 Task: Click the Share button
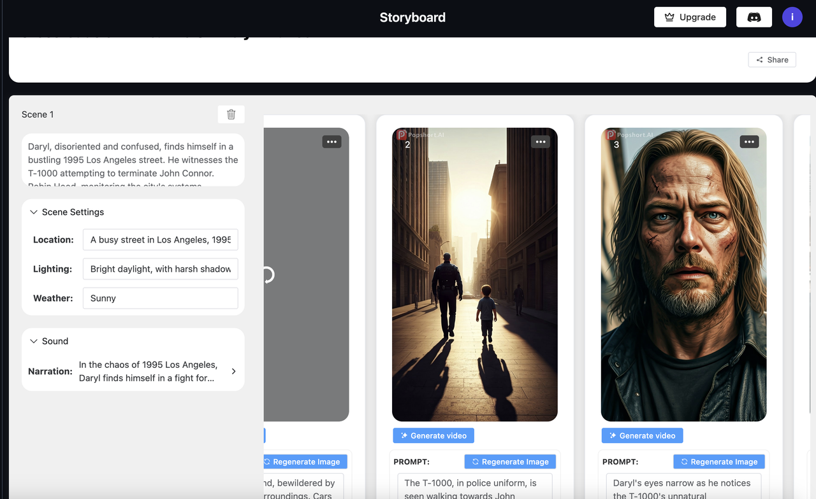(x=772, y=60)
